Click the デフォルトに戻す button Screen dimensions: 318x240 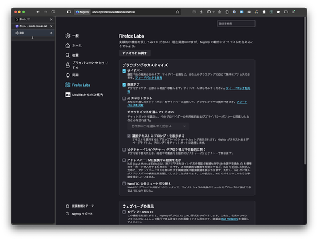click(135, 53)
